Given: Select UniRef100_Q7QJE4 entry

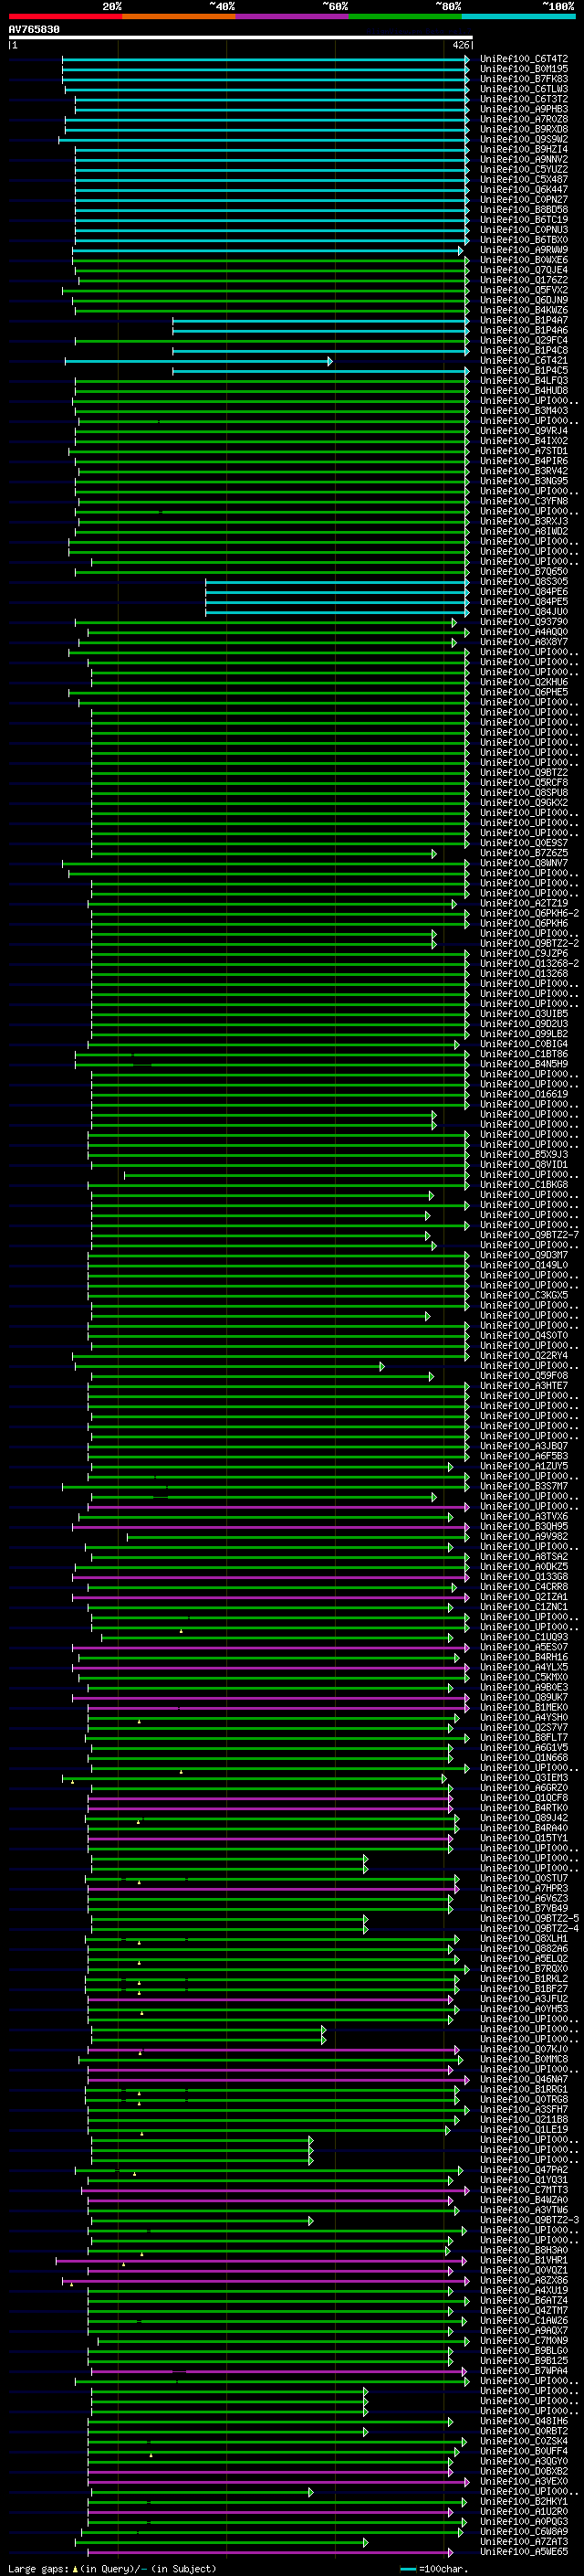Looking at the screenshot, I should (524, 270).
